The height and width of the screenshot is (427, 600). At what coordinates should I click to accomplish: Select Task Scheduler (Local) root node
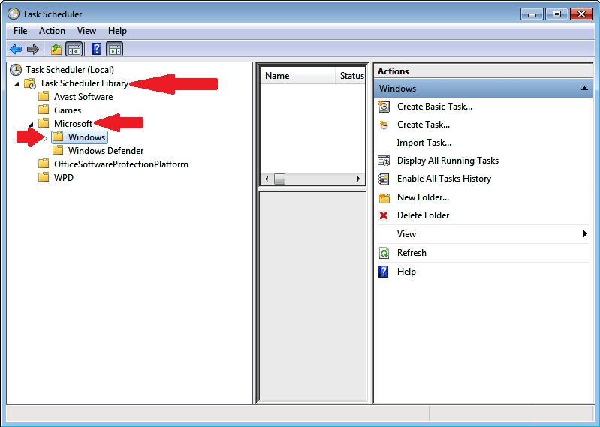pyautogui.click(x=70, y=70)
